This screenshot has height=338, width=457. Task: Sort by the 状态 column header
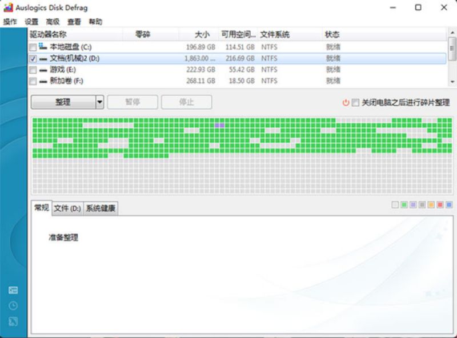pos(384,34)
